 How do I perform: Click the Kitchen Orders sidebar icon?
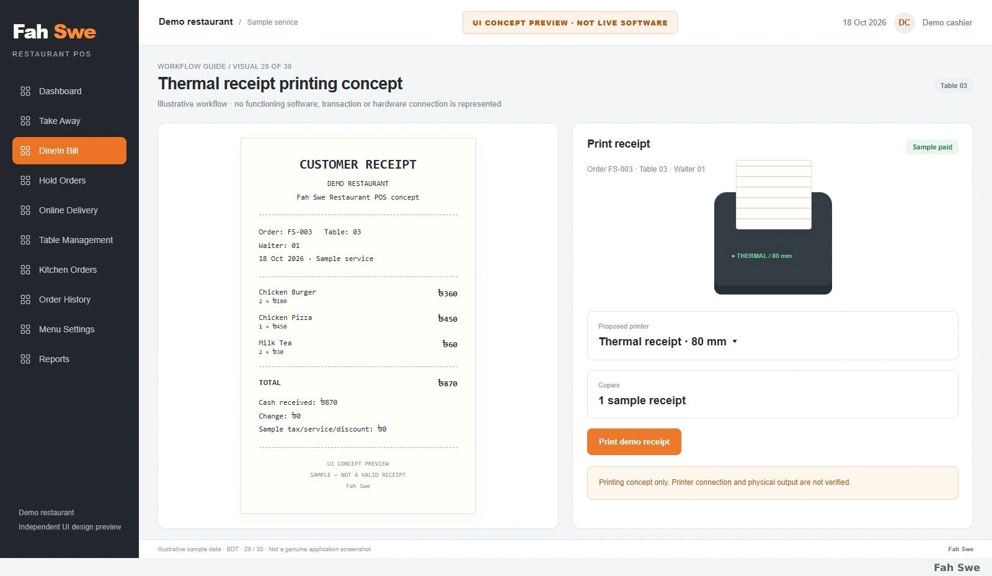[25, 270]
